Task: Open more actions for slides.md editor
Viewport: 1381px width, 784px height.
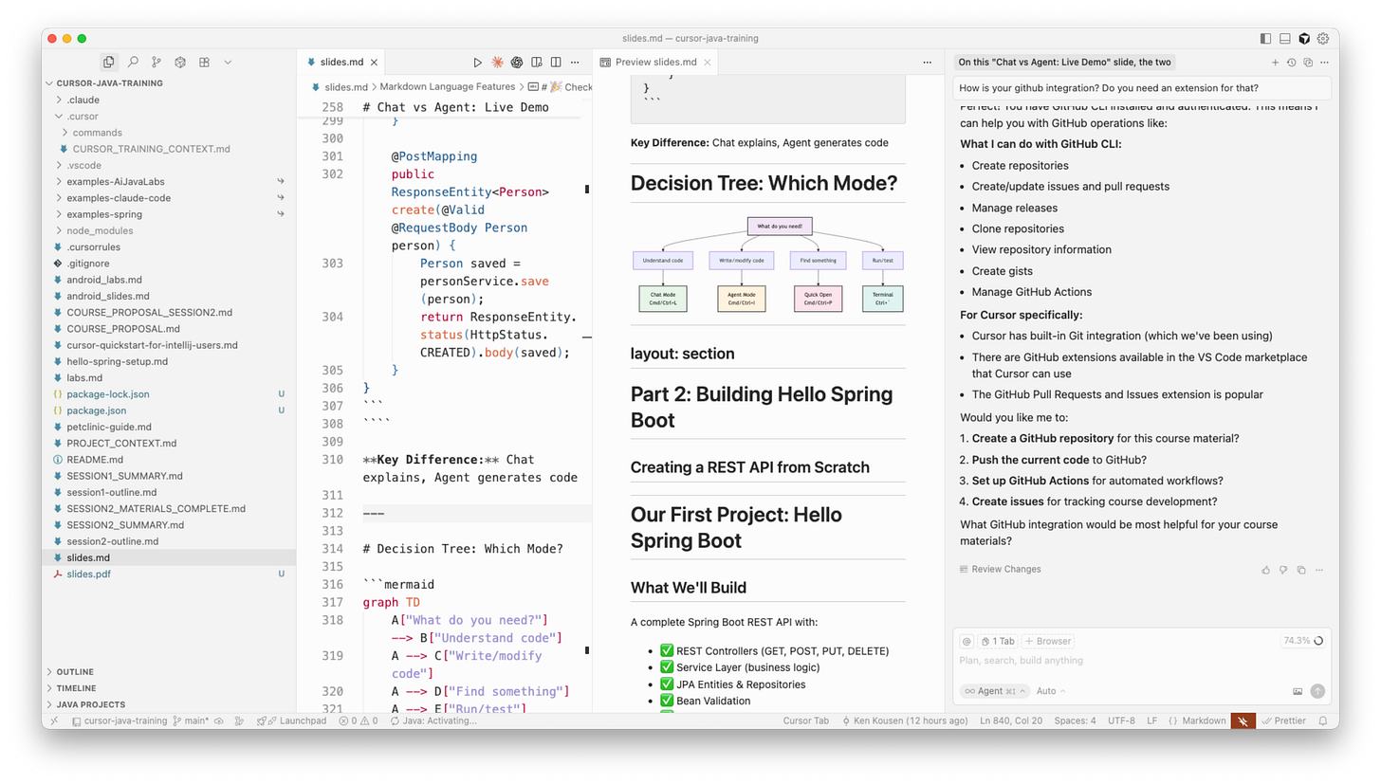Action: point(576,63)
